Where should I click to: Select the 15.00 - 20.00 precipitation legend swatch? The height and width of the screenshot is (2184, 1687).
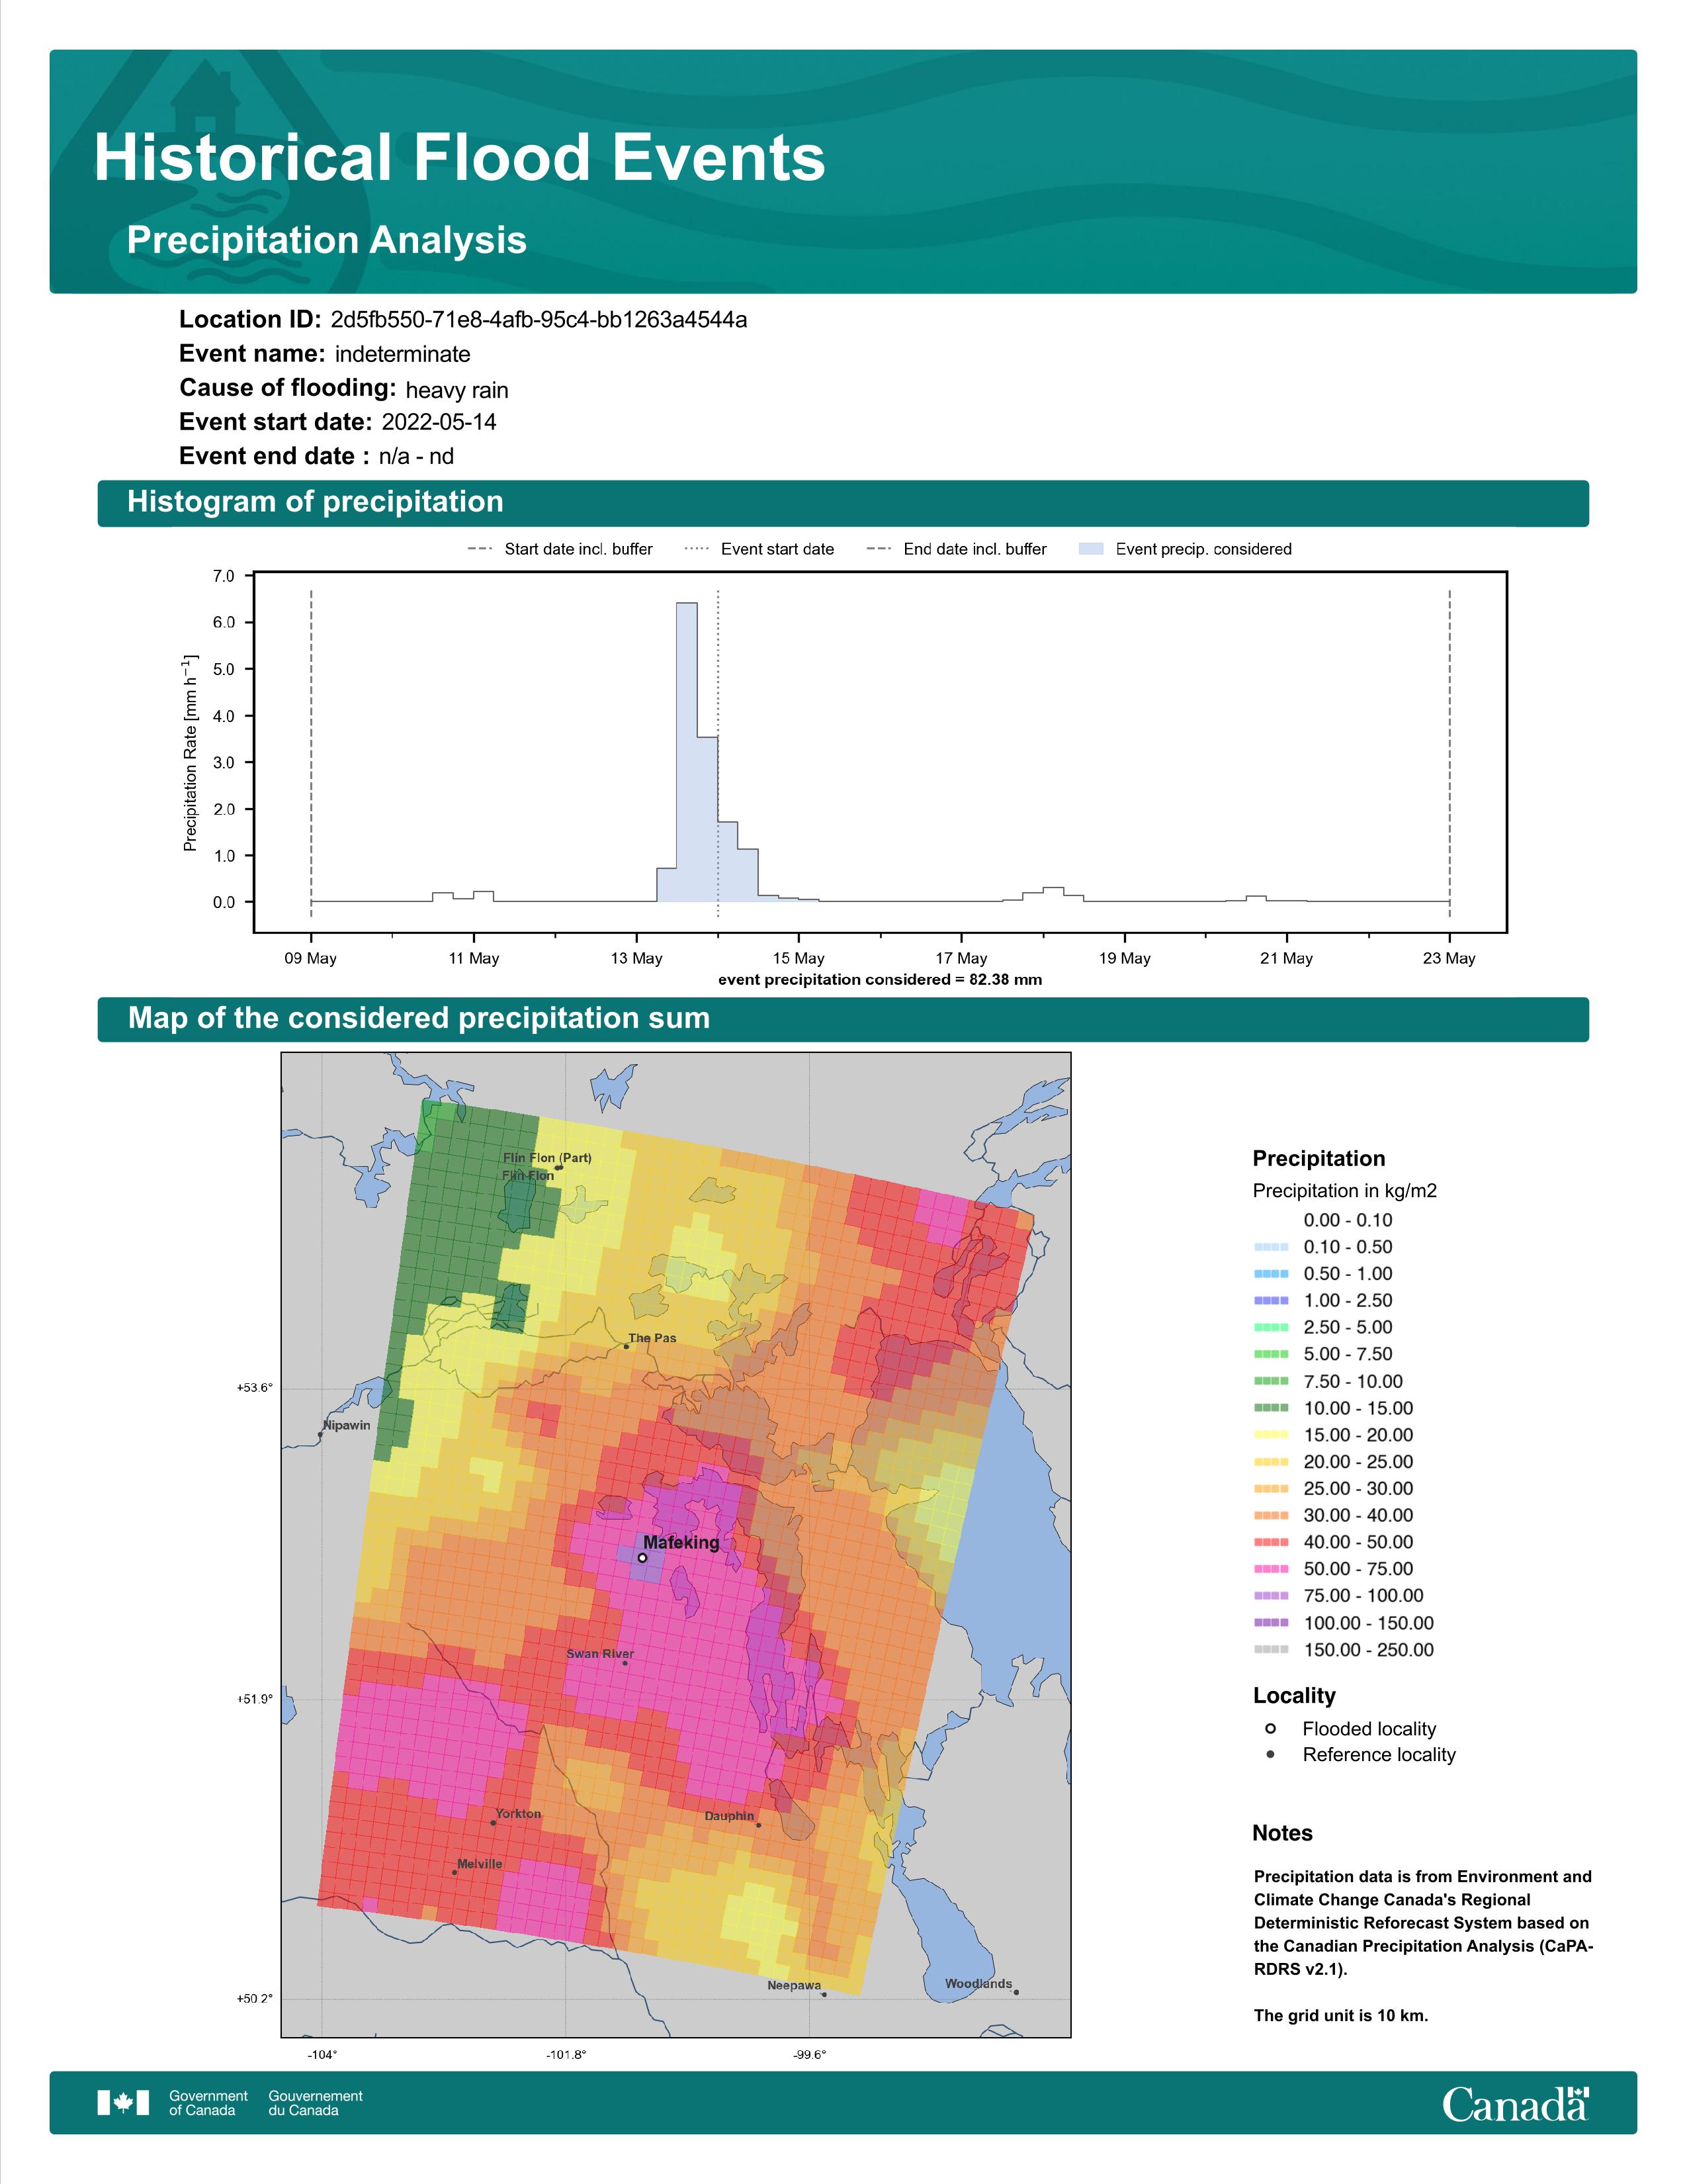click(x=1272, y=1435)
